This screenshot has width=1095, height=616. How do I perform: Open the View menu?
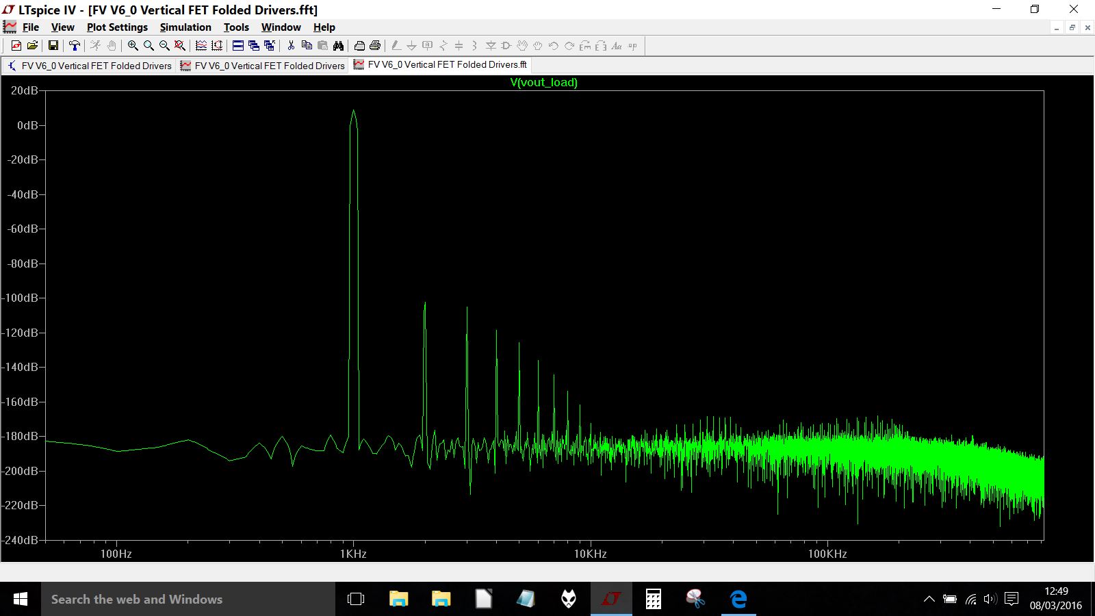[x=62, y=27]
